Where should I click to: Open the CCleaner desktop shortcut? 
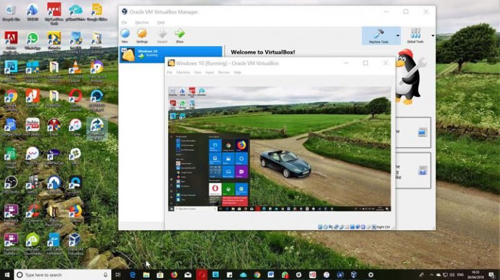point(32,213)
